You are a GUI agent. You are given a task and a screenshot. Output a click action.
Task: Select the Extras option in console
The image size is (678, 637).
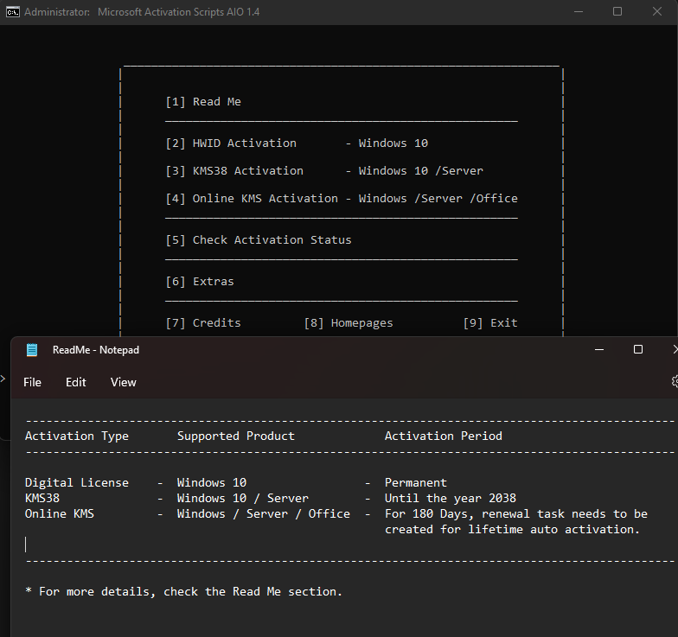coord(200,282)
